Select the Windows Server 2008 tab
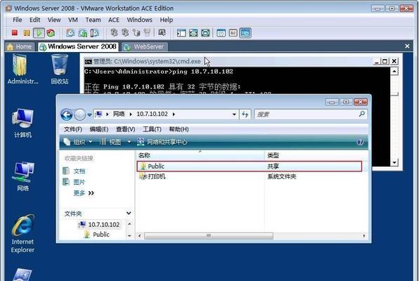Screen dimensions: 419x281 [x=78, y=46]
